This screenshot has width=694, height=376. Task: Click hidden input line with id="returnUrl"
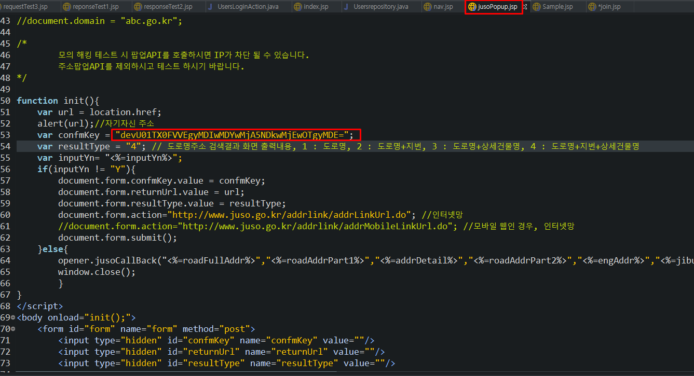tap(222, 352)
